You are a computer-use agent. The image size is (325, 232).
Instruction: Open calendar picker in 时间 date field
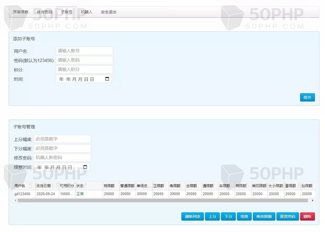pos(107,79)
